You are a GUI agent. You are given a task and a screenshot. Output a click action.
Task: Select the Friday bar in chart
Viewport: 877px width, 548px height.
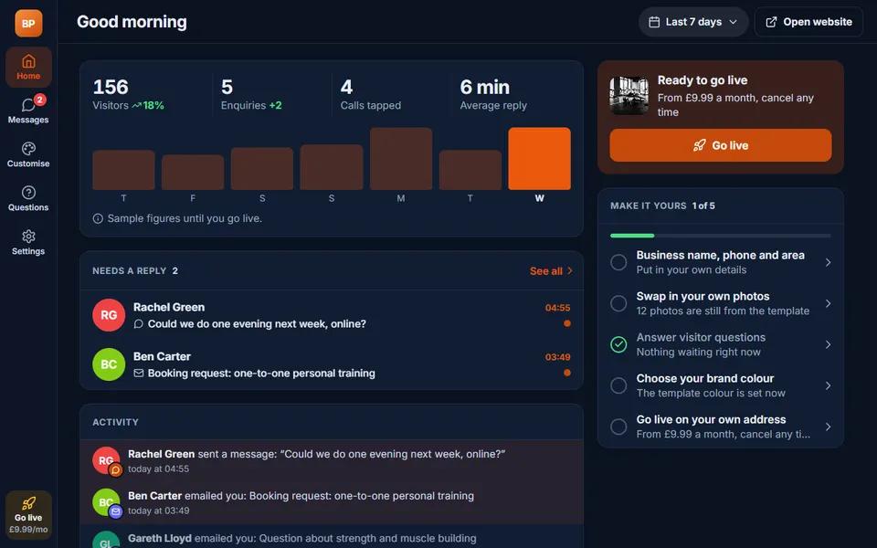[193, 173]
